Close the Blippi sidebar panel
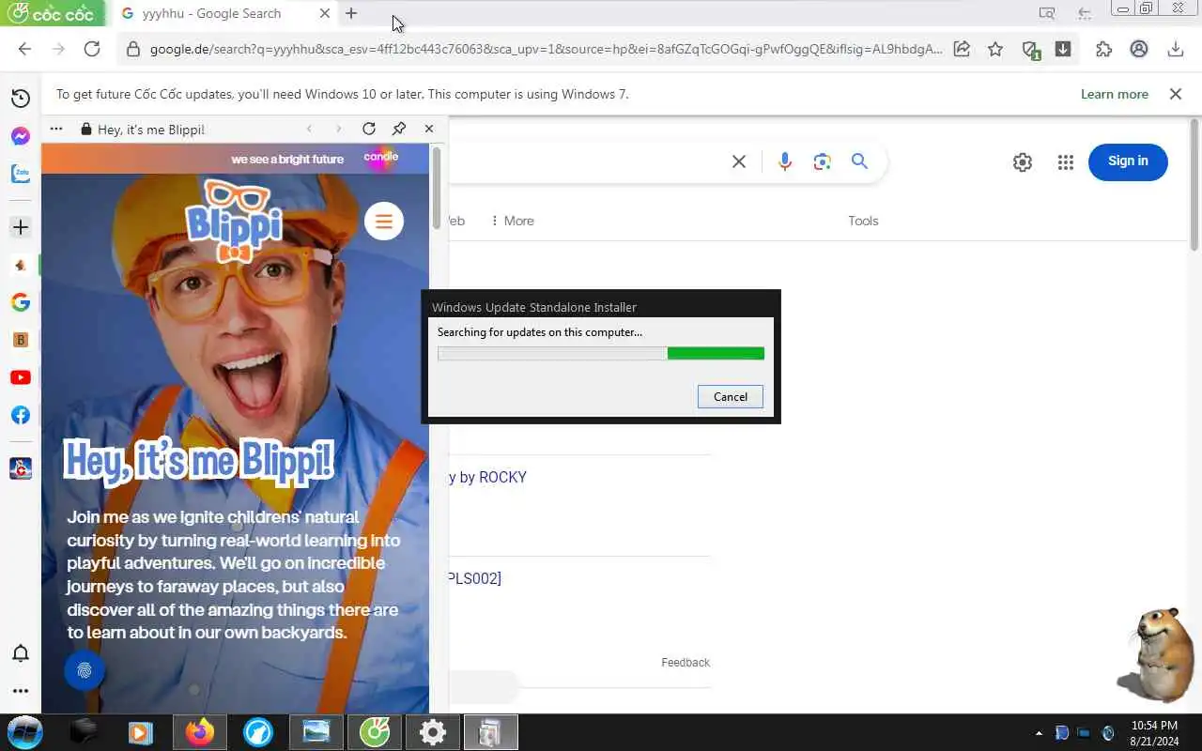This screenshot has height=751, width=1202. pyautogui.click(x=429, y=129)
